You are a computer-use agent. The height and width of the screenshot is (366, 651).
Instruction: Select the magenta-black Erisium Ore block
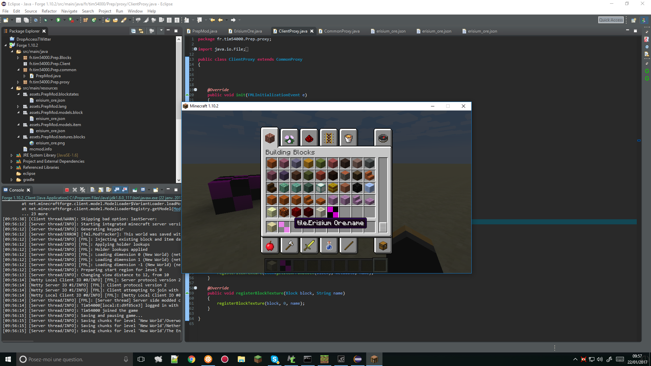[x=333, y=212]
